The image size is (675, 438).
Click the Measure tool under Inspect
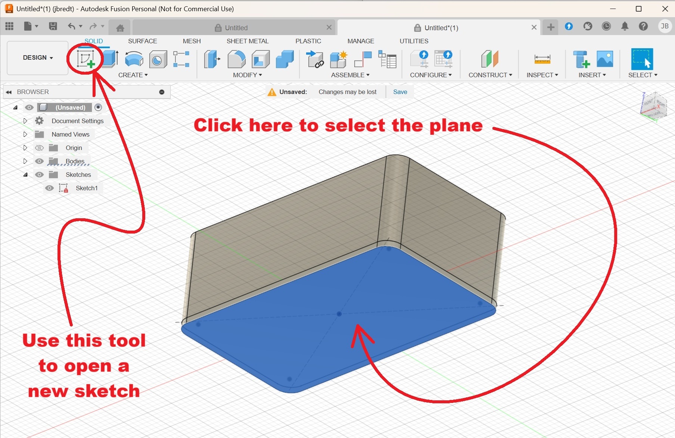coord(542,59)
